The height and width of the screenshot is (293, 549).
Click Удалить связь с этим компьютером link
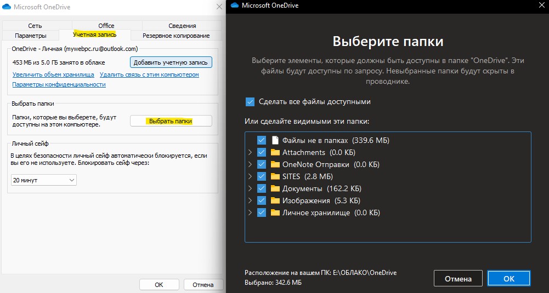tap(149, 74)
